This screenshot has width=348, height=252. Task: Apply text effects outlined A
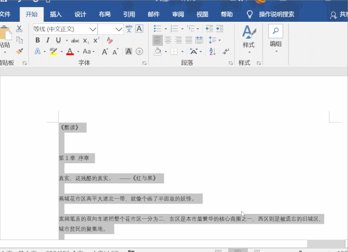38,52
